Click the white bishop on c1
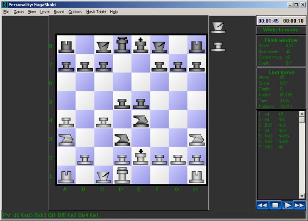Viewport: 308px width, 221px height. tap(103, 175)
